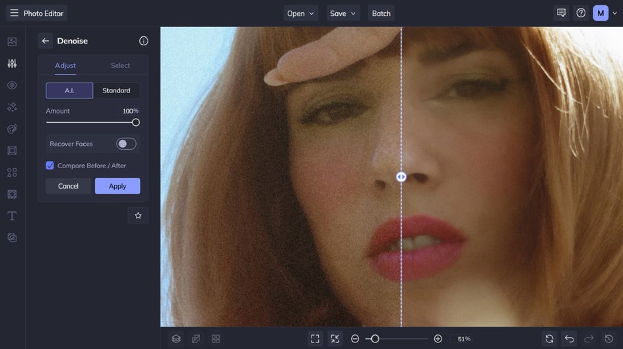Select the A.I. denoise mode
Screen dimensions: 623x349
pos(69,90)
